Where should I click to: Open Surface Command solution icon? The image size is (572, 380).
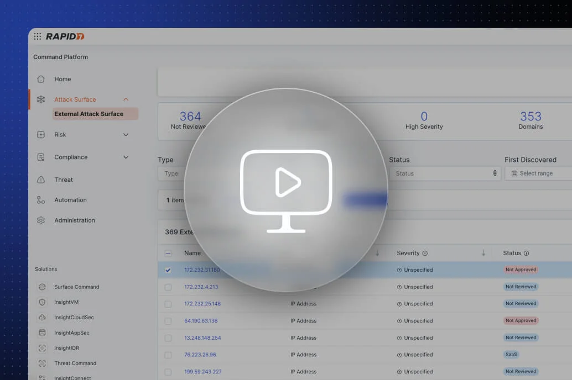43,287
